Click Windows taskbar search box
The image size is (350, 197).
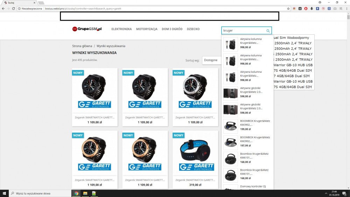coord(40,194)
